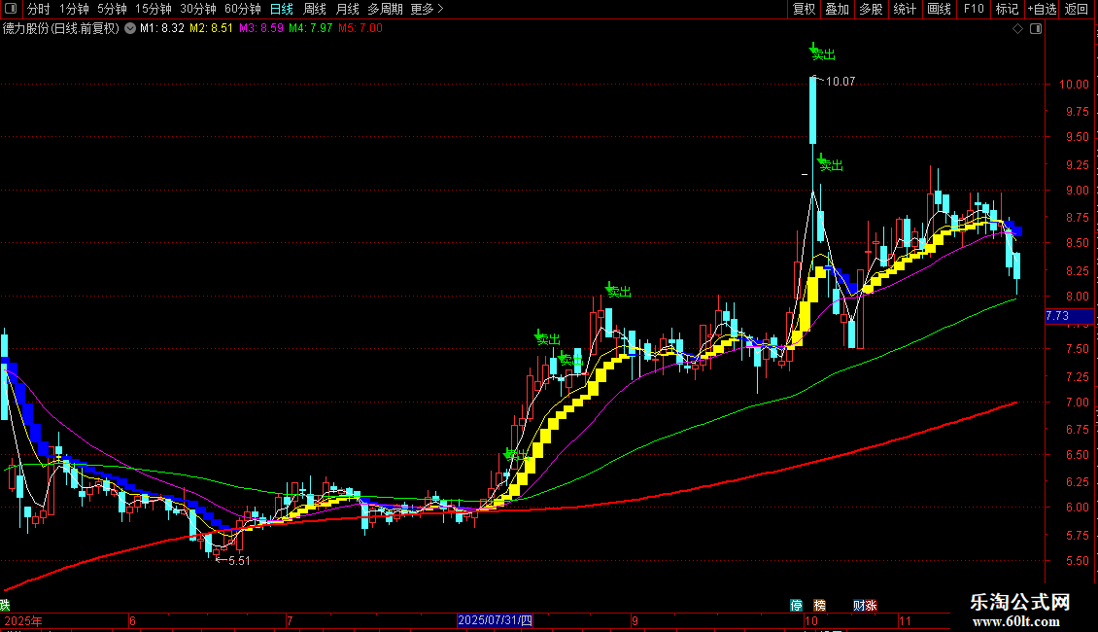This screenshot has height=632, width=1098.
Task: Click the 2025年 label on time axis
Action: coord(23,620)
